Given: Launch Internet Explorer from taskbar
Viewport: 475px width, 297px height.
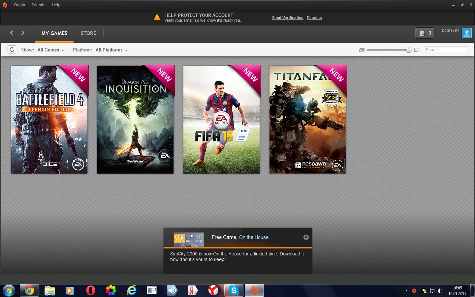Looking at the screenshot, I should (x=132, y=291).
